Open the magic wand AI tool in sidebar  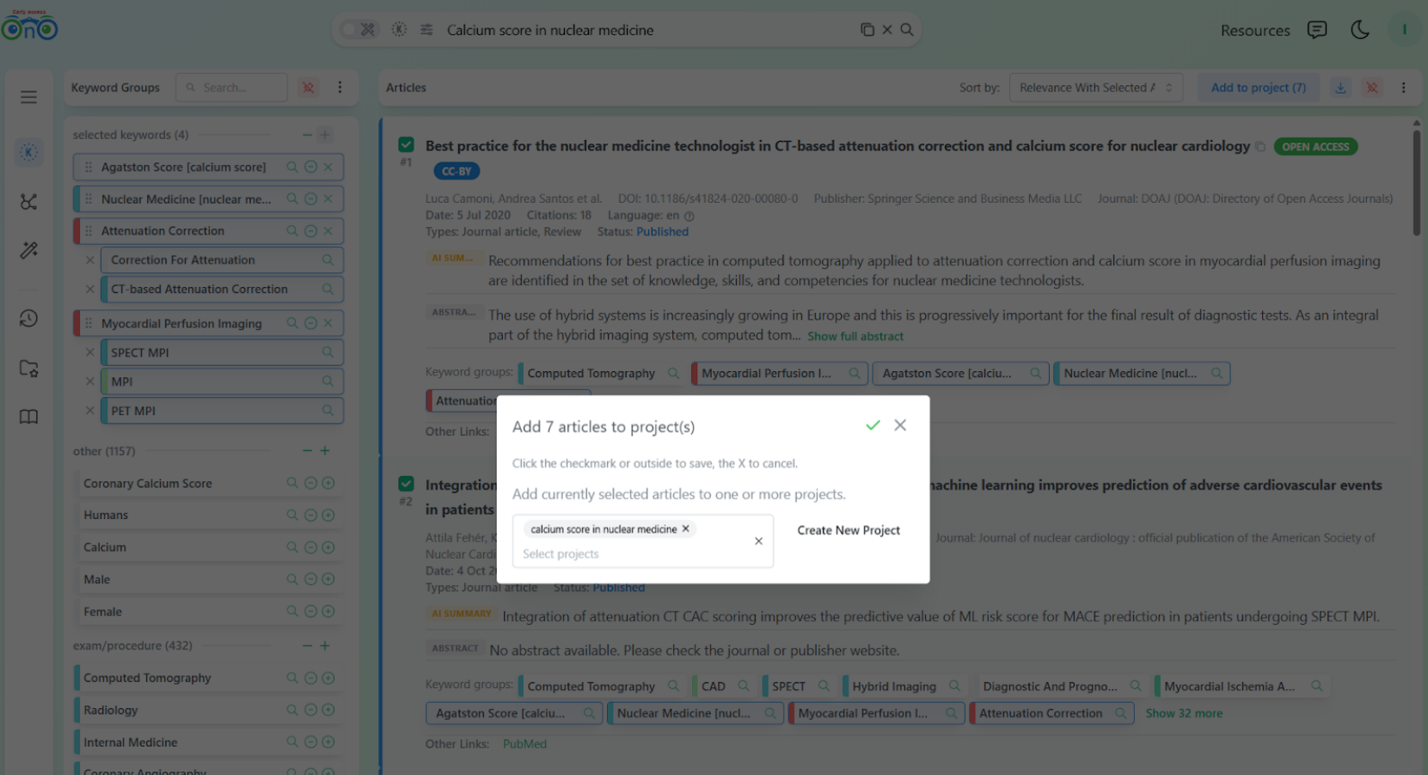(x=28, y=250)
